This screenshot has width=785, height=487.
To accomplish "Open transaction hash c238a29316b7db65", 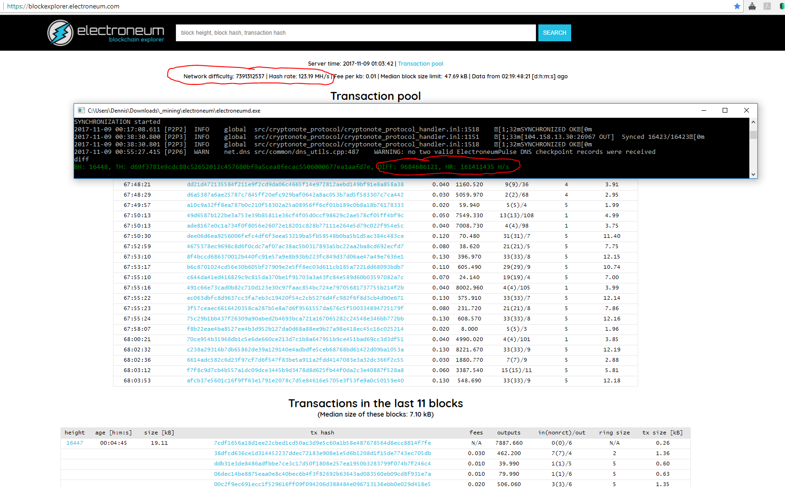I will (x=295, y=350).
